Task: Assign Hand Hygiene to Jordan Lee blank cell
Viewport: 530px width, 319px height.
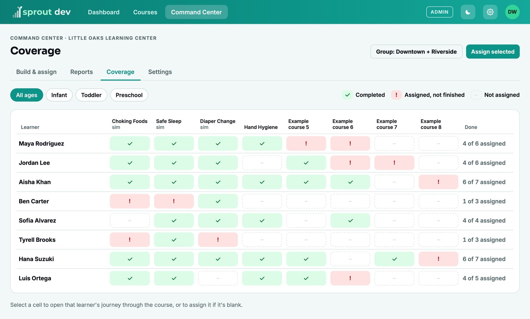Action: click(x=262, y=163)
